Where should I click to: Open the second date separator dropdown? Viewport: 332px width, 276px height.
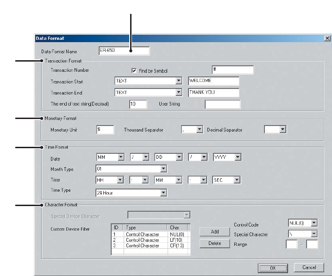point(198,157)
